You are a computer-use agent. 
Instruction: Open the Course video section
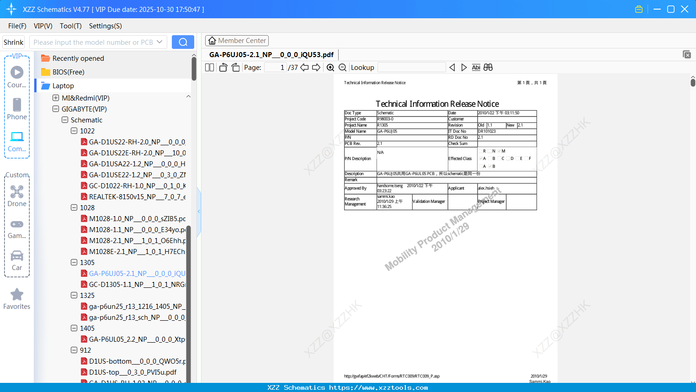pos(17,76)
